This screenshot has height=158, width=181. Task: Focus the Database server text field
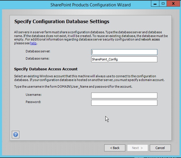(124, 52)
